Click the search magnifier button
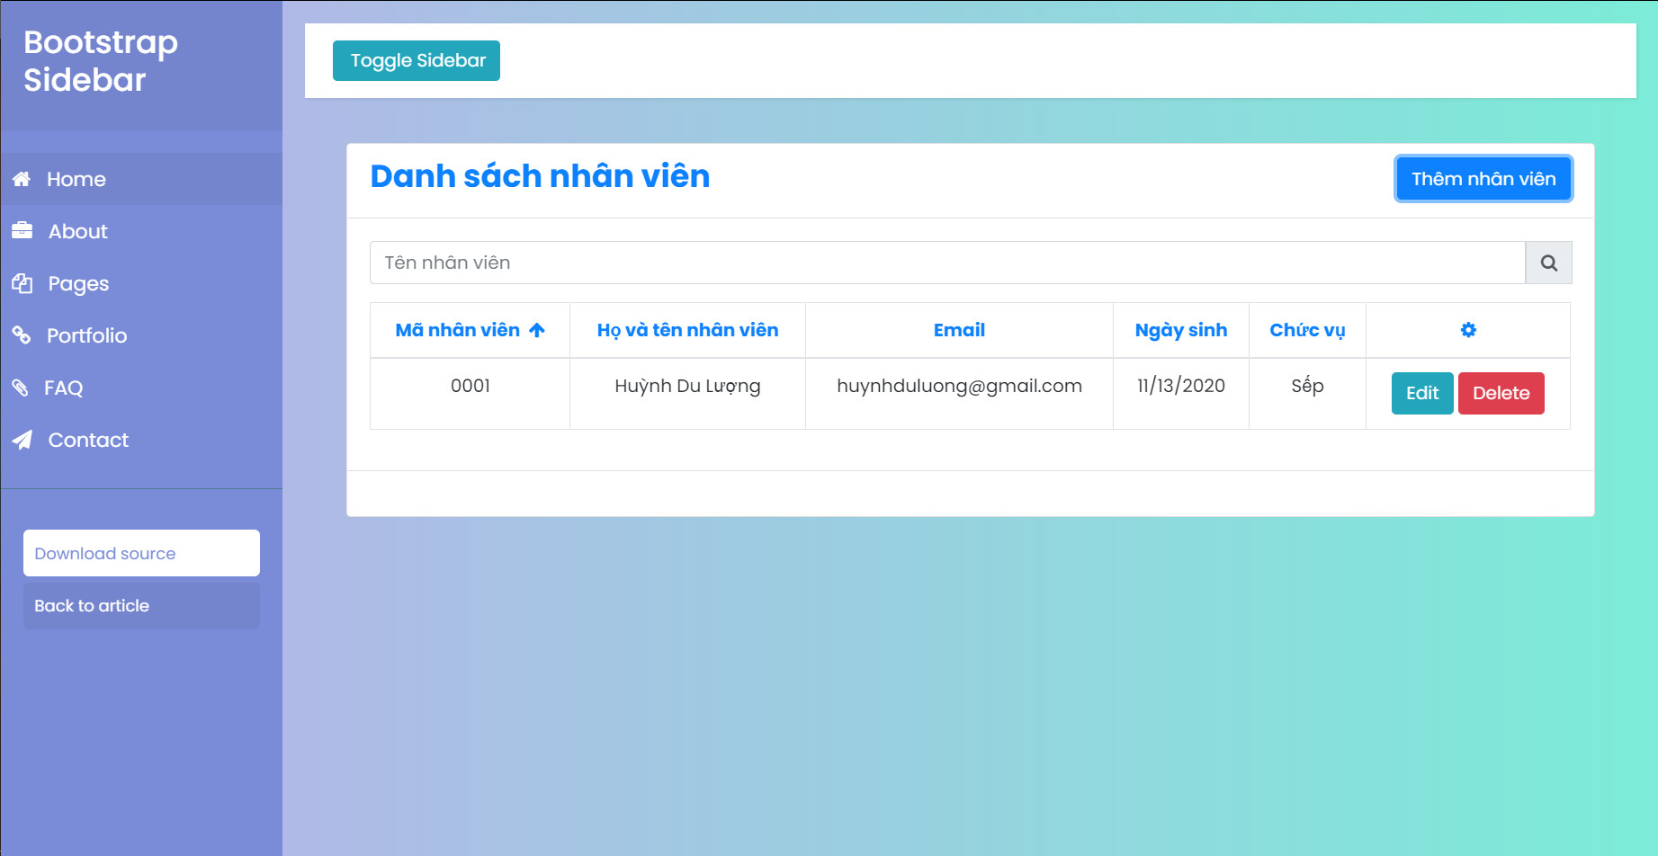Viewport: 1658px width, 856px height. pyautogui.click(x=1548, y=263)
